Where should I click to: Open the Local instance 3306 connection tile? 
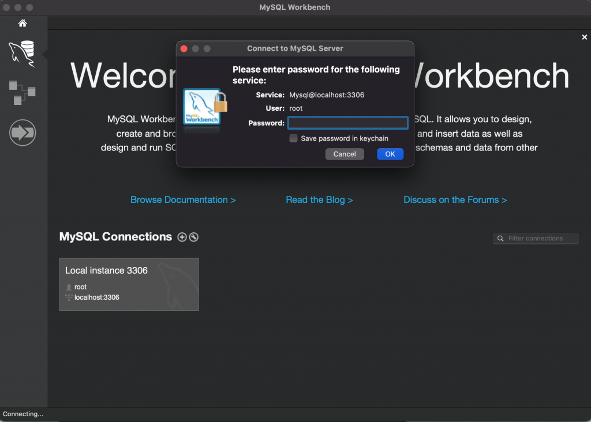pos(129,284)
